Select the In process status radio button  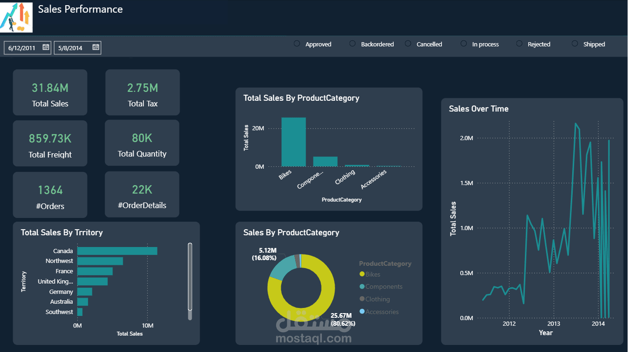tap(464, 43)
